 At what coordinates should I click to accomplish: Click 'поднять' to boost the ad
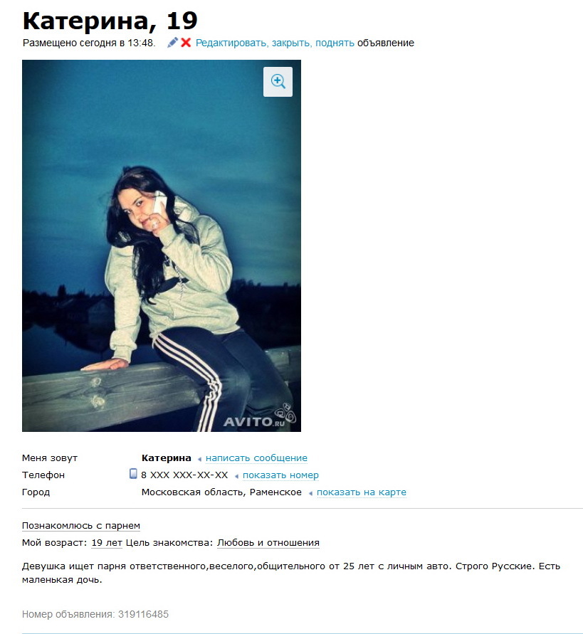[335, 43]
